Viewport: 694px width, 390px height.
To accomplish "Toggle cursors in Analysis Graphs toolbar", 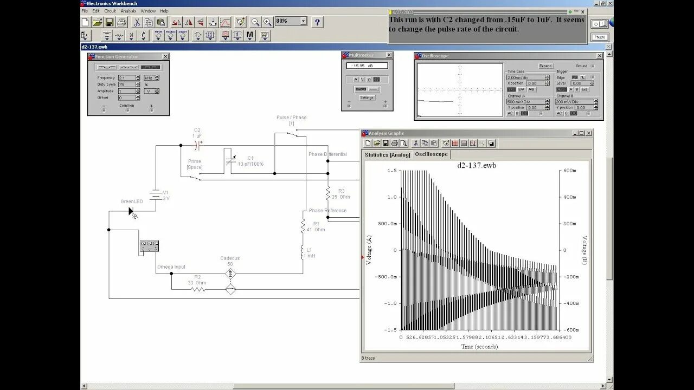I will pyautogui.click(x=473, y=144).
